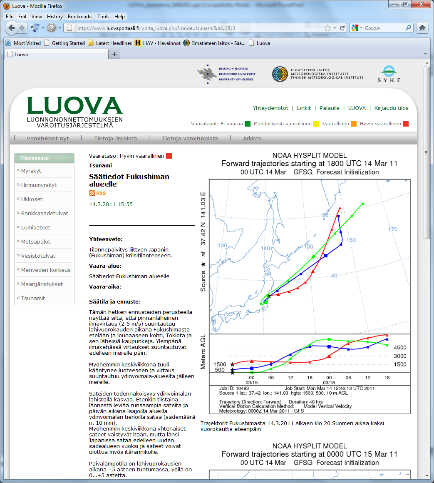Click the University of Helsinki logo

pyautogui.click(x=226, y=74)
